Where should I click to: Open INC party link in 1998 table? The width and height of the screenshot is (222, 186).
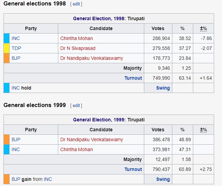click(x=15, y=38)
